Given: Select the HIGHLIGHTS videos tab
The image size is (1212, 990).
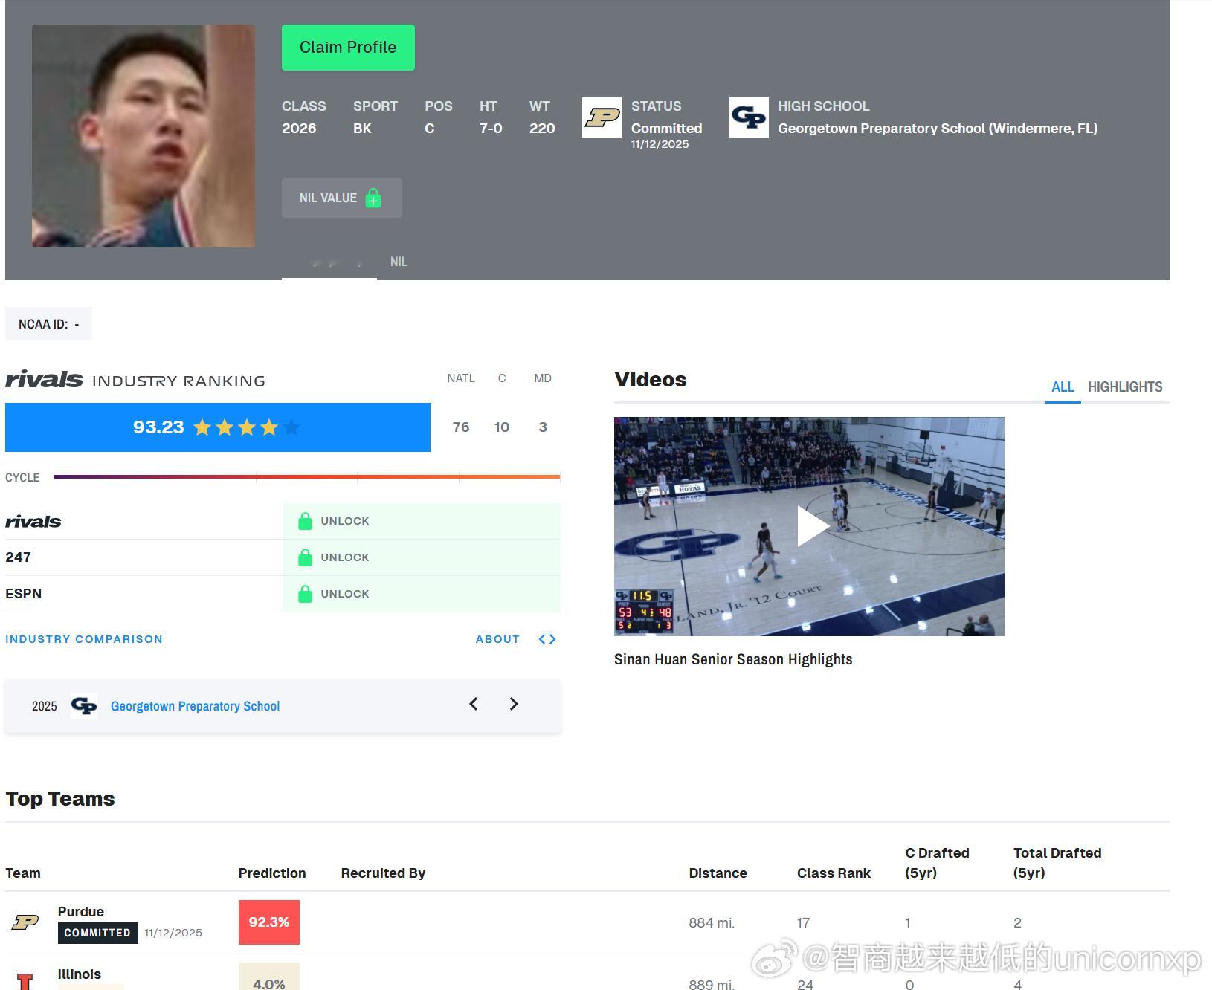Looking at the screenshot, I should tap(1125, 386).
